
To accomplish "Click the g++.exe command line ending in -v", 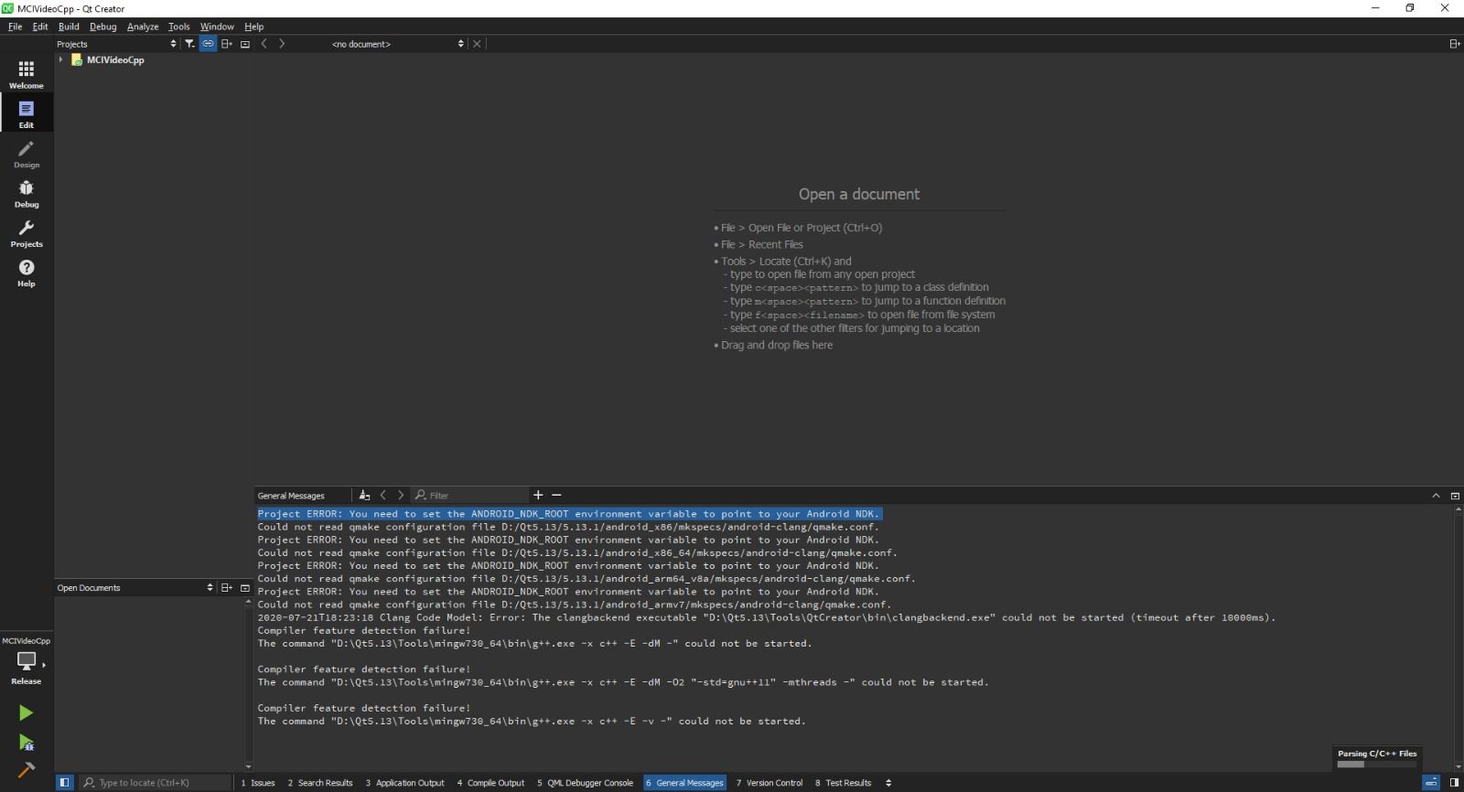I will click(532, 722).
